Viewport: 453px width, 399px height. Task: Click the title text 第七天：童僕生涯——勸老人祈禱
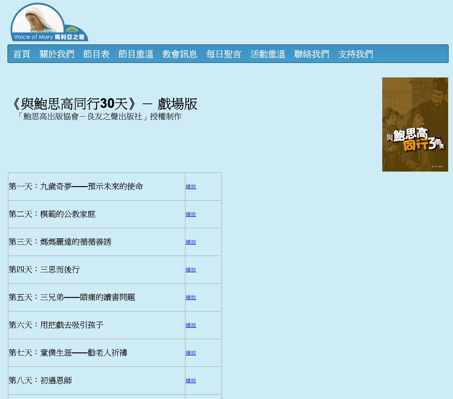click(68, 353)
